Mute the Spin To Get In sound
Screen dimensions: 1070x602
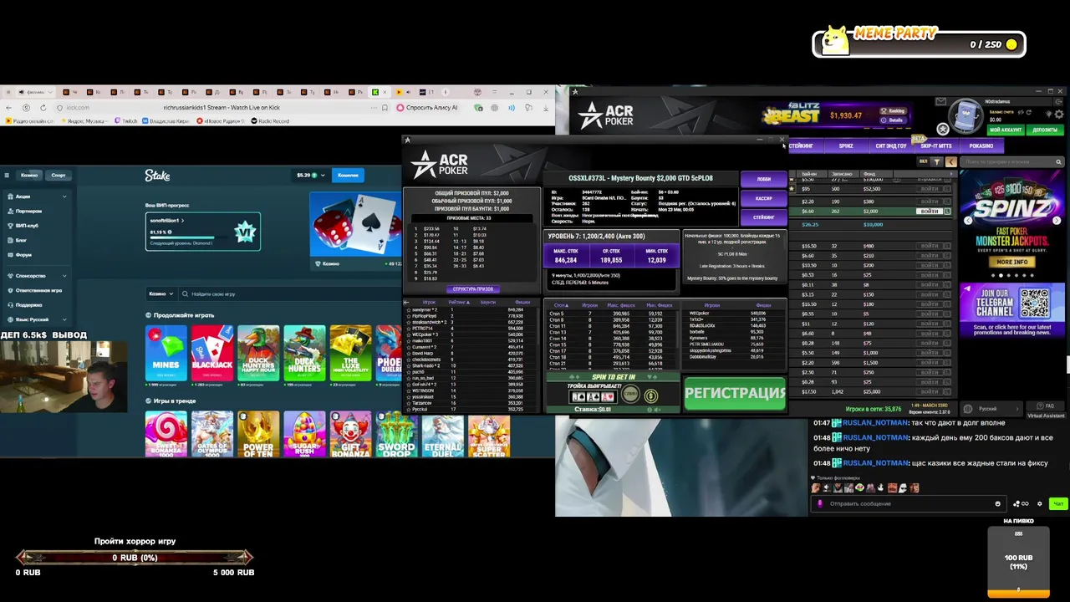pyautogui.click(x=657, y=410)
